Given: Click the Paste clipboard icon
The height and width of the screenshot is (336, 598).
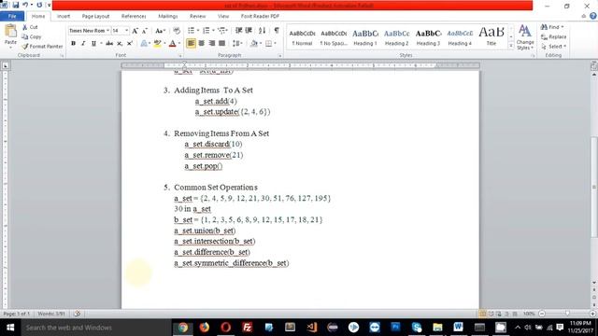Looking at the screenshot, I should click(x=10, y=31).
